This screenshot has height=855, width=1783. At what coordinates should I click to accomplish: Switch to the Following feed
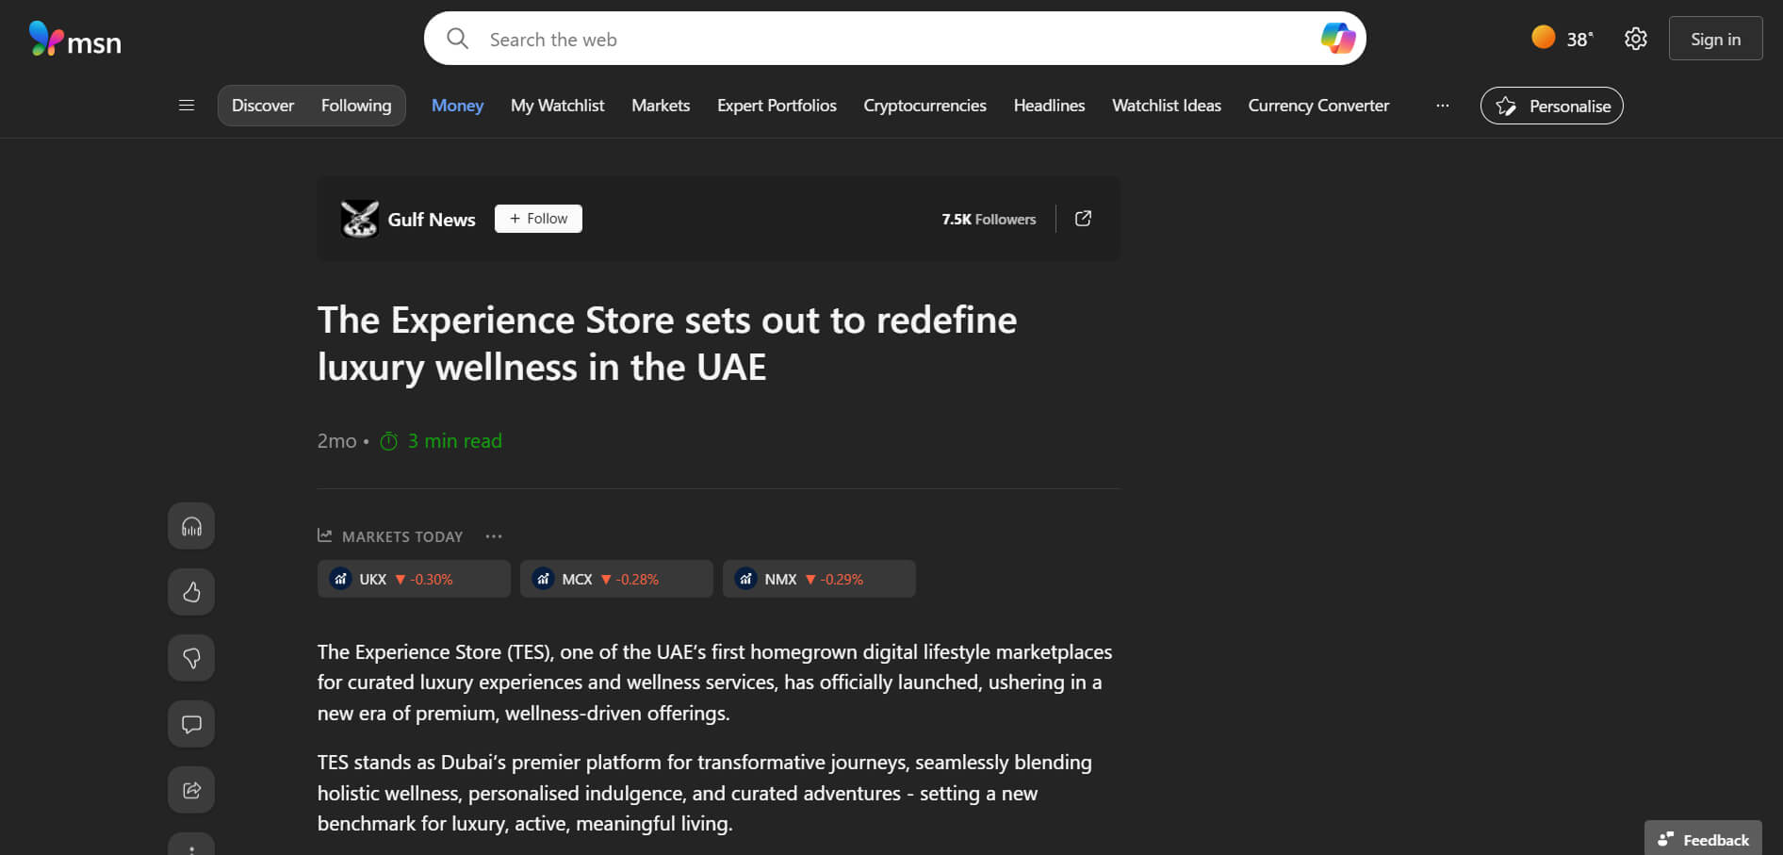(355, 106)
